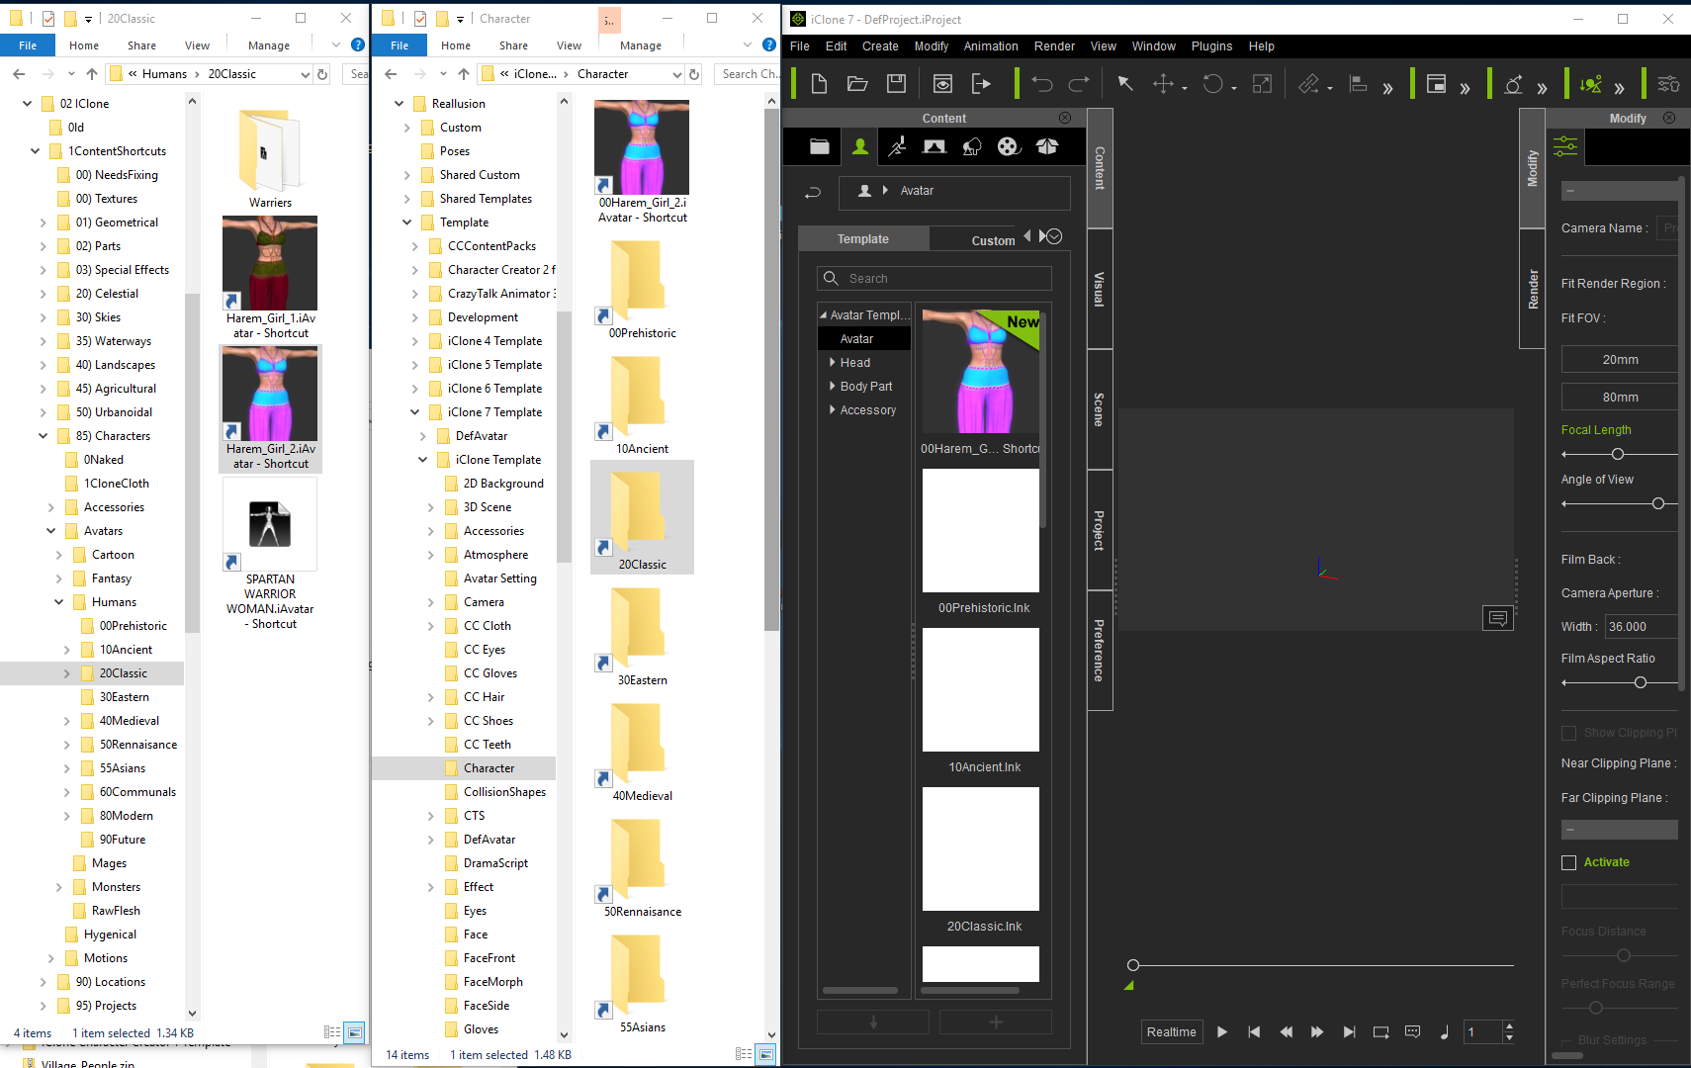Close the Modify panel
This screenshot has width=1691, height=1068.
coord(1669,118)
